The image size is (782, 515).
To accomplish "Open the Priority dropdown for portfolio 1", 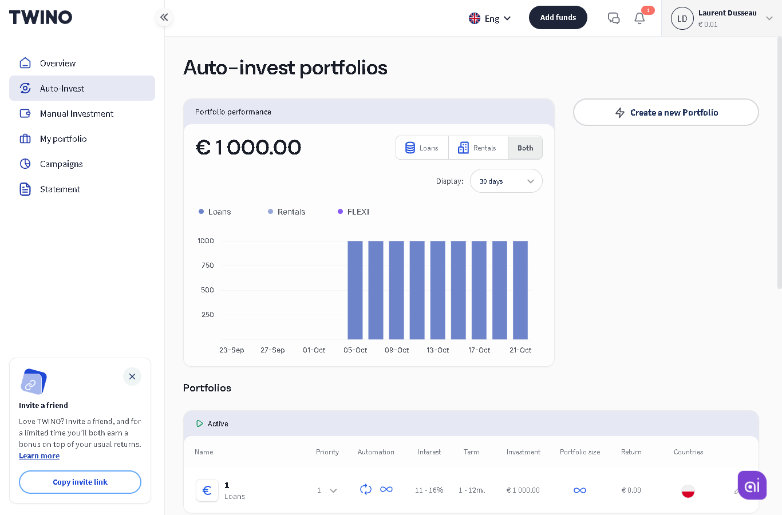I will pyautogui.click(x=327, y=490).
